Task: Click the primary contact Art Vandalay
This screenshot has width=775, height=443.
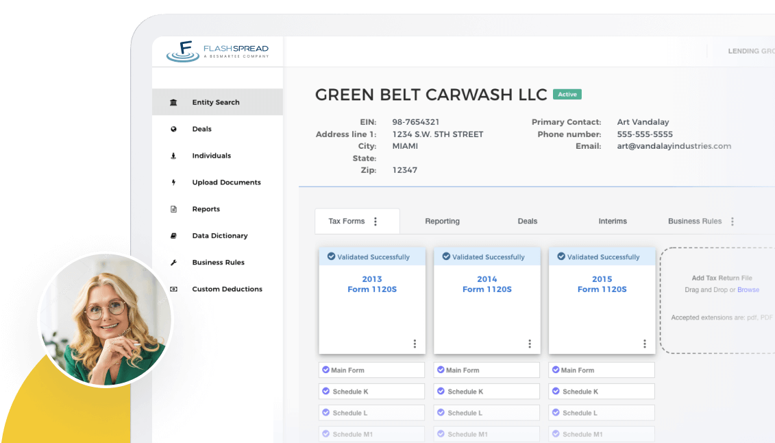Action: (x=643, y=122)
